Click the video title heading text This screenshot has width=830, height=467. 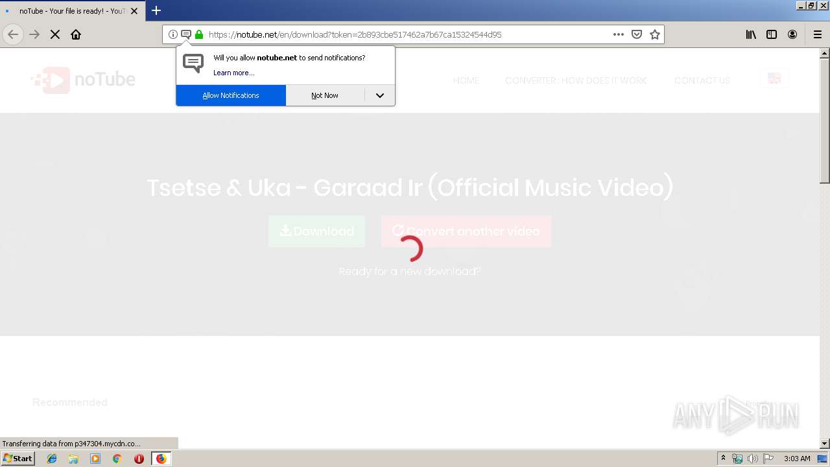(410, 187)
